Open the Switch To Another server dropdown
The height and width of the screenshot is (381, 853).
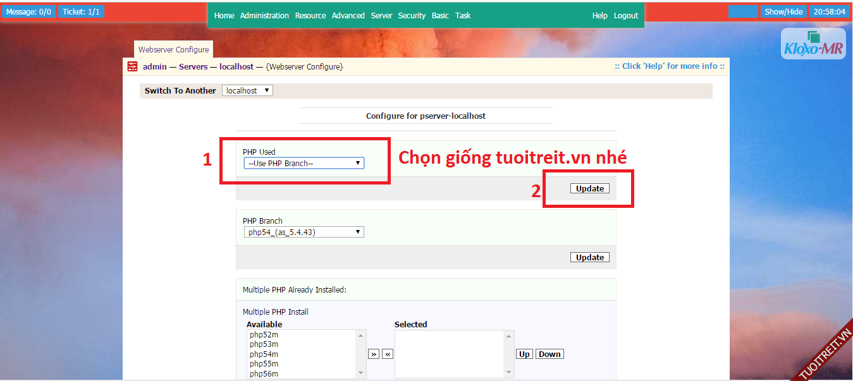click(247, 90)
